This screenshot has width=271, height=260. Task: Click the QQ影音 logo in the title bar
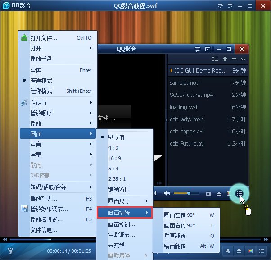(x=6, y=5)
